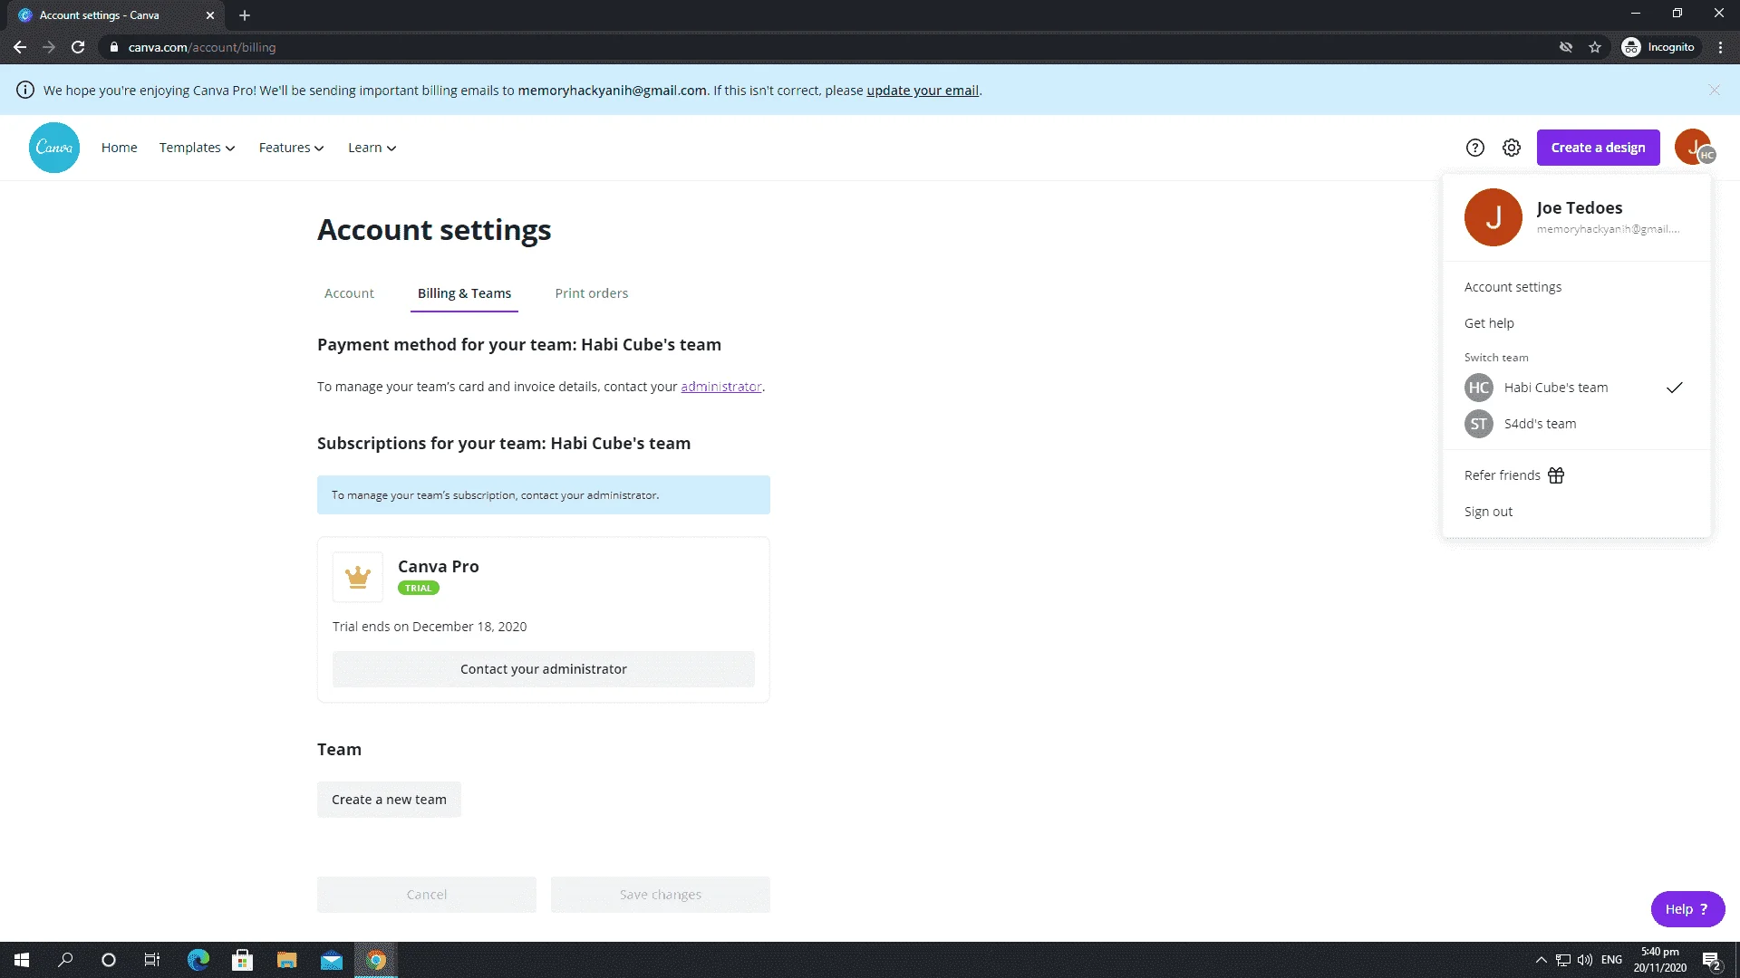This screenshot has height=978, width=1740.
Task: Open the notification center icon
Action: [x=1711, y=960]
